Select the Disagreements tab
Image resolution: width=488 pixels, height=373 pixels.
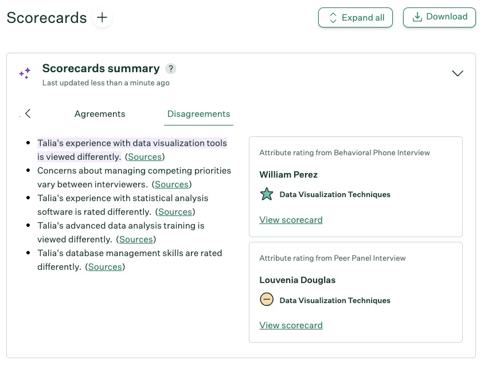click(198, 114)
